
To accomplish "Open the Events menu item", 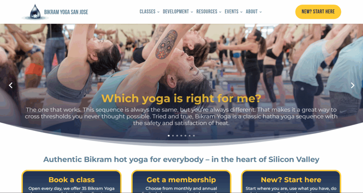I will (234, 12).
